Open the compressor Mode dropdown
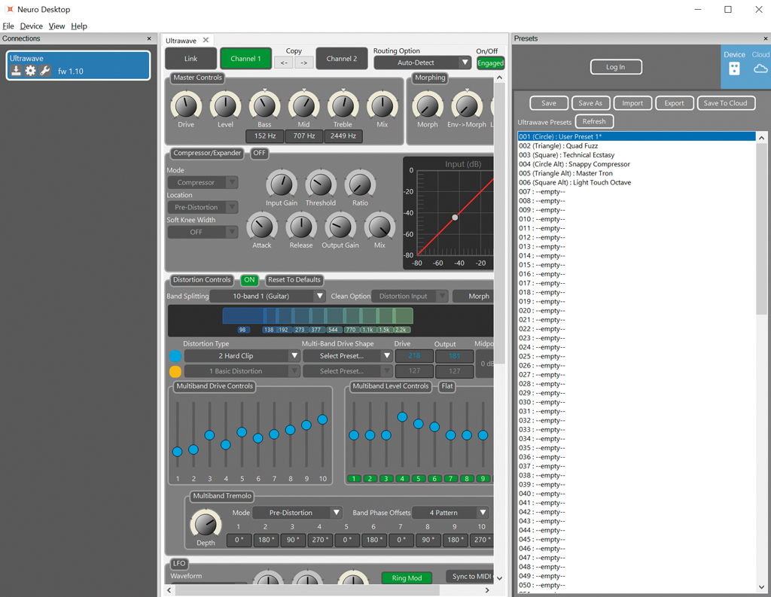This screenshot has height=597, width=771. point(203,182)
